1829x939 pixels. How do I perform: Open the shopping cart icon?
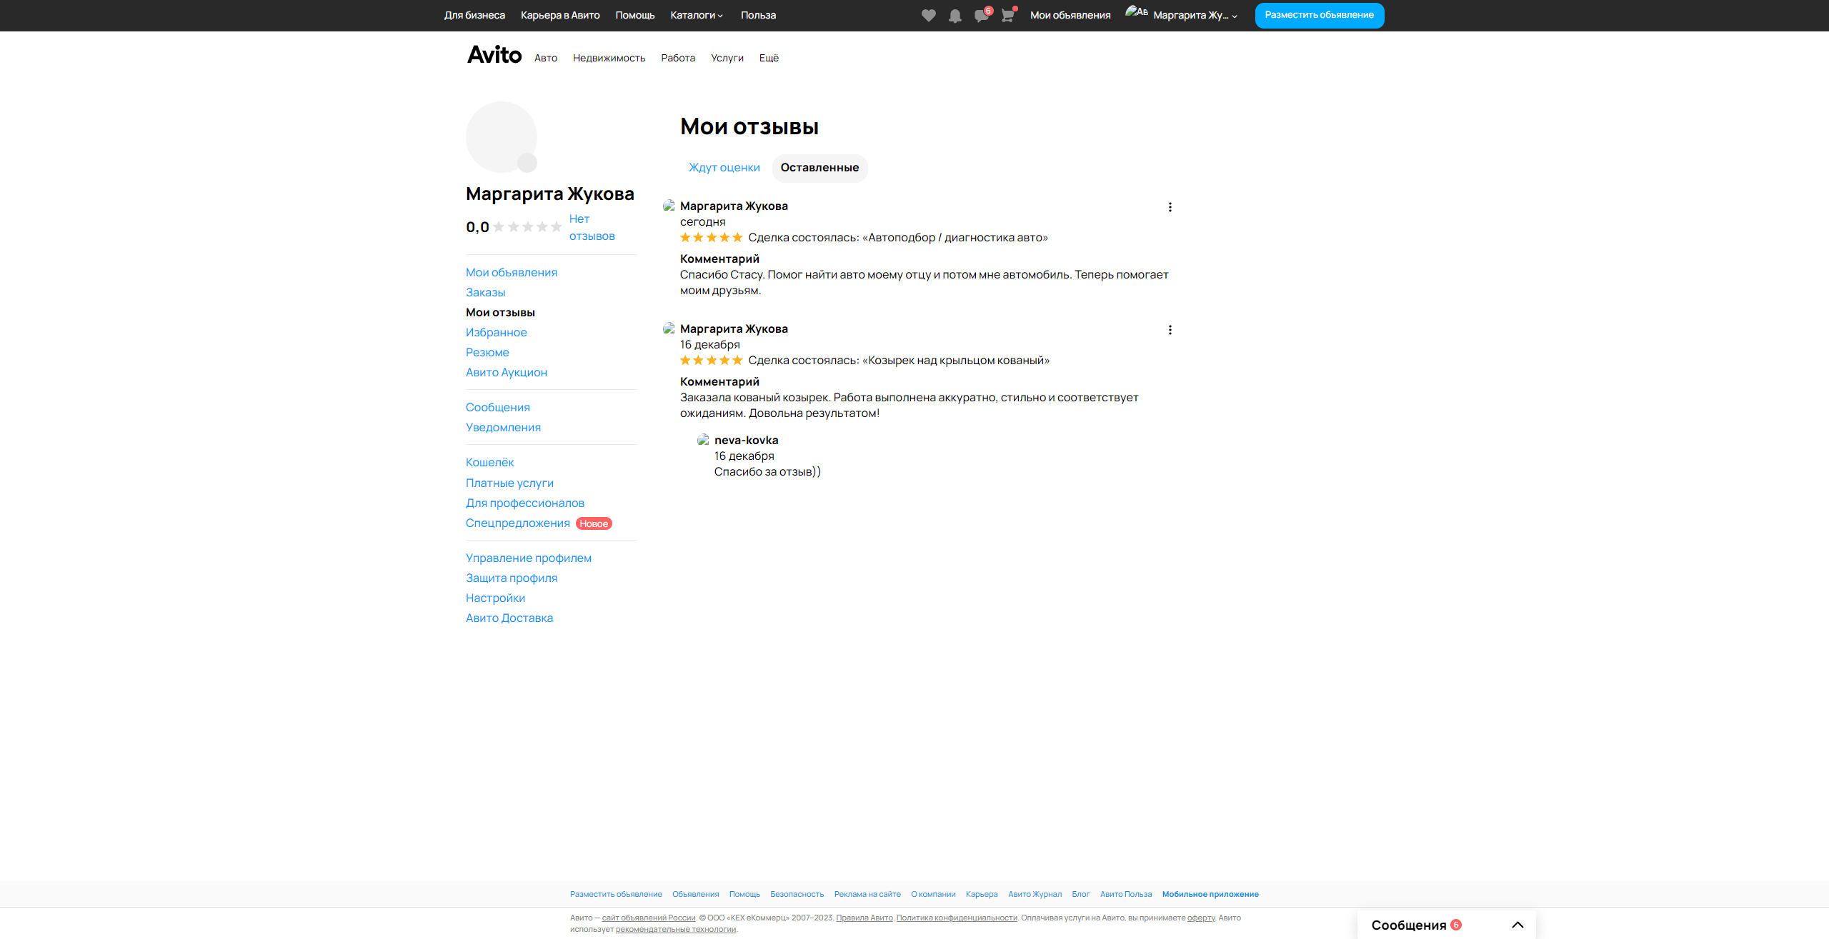(1007, 16)
